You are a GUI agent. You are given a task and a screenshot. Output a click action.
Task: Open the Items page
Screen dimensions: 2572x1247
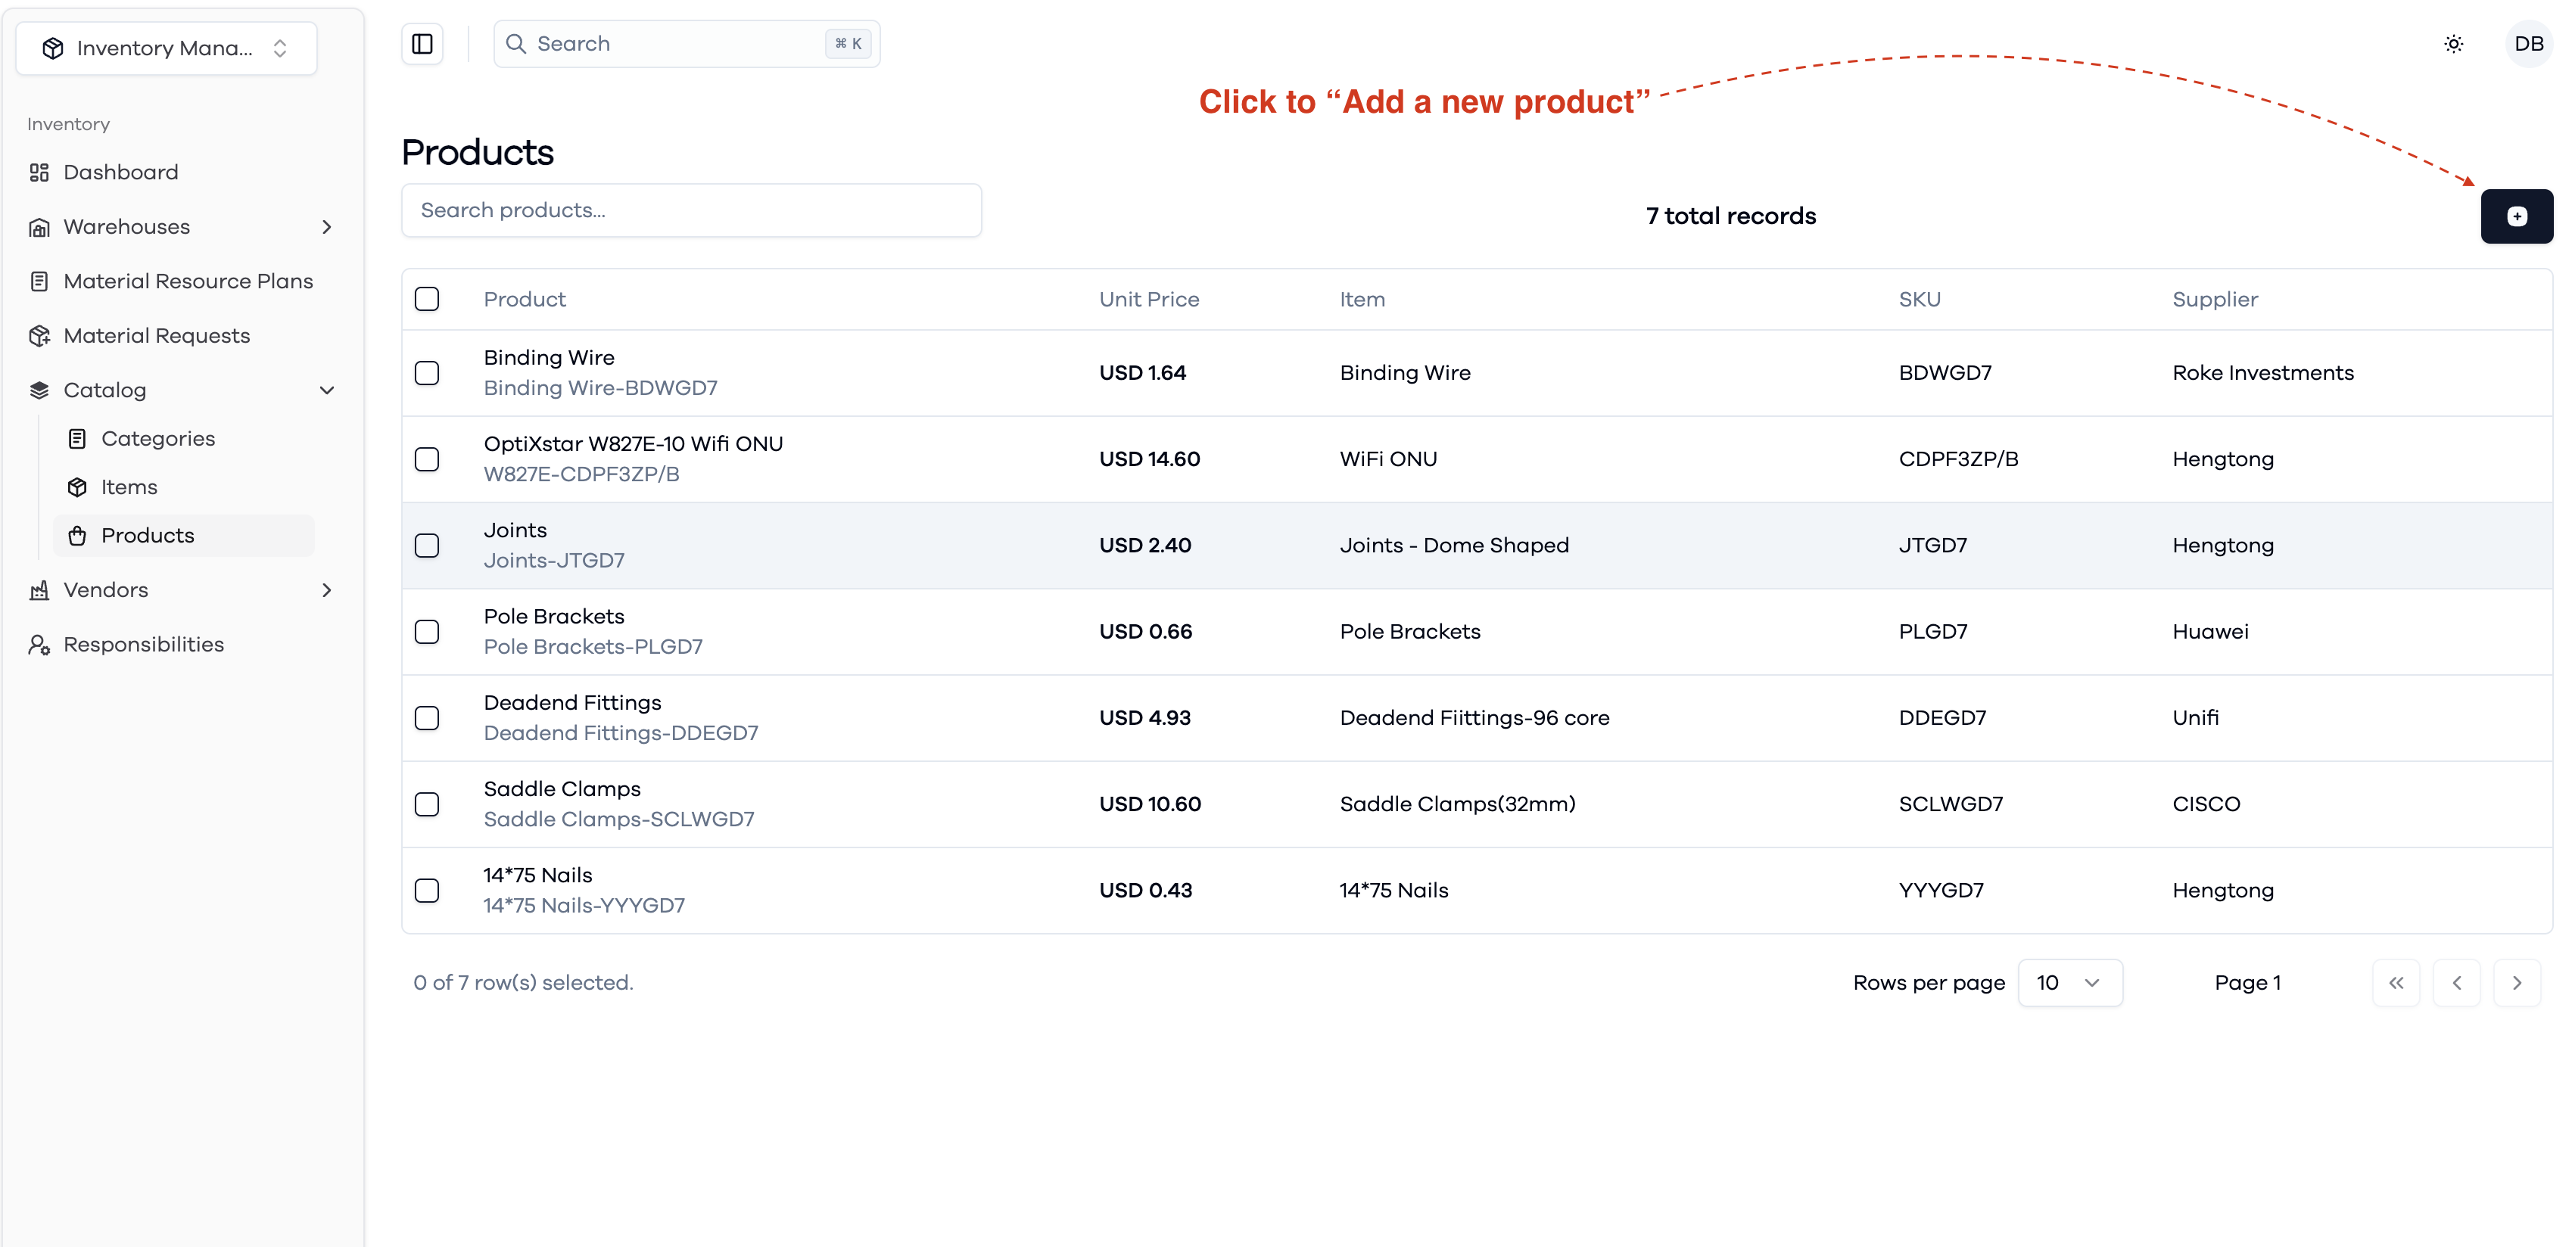(129, 487)
